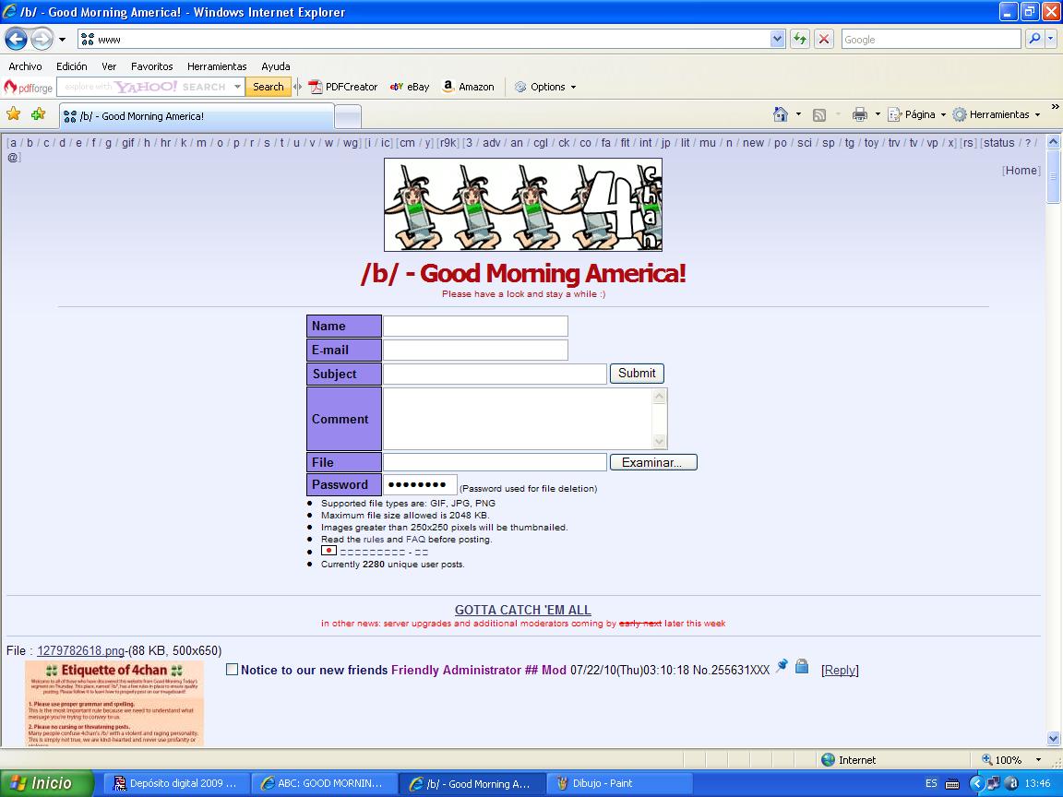Click the Name input field
This screenshot has height=797, width=1063.
point(475,326)
